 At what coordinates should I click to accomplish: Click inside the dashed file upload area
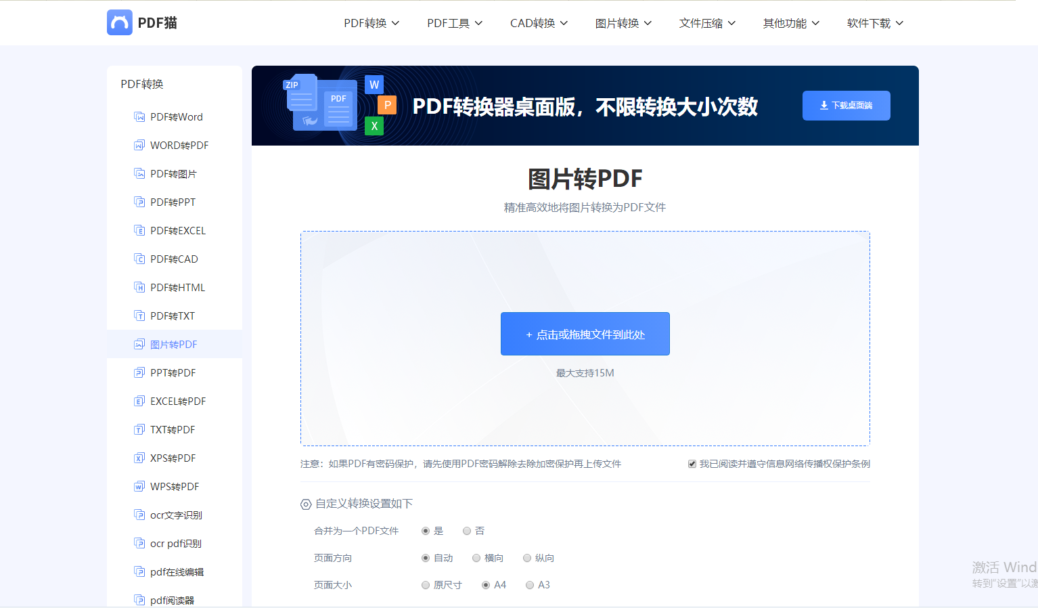[x=585, y=333]
